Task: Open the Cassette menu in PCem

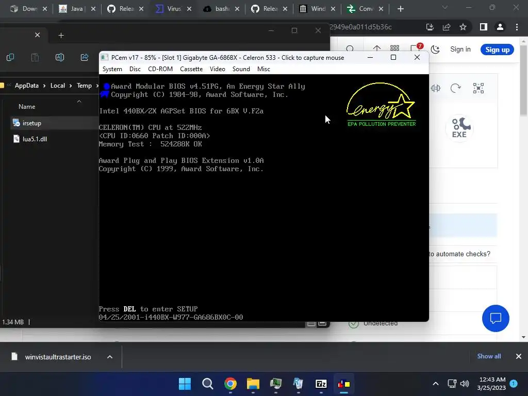Action: tap(191, 69)
